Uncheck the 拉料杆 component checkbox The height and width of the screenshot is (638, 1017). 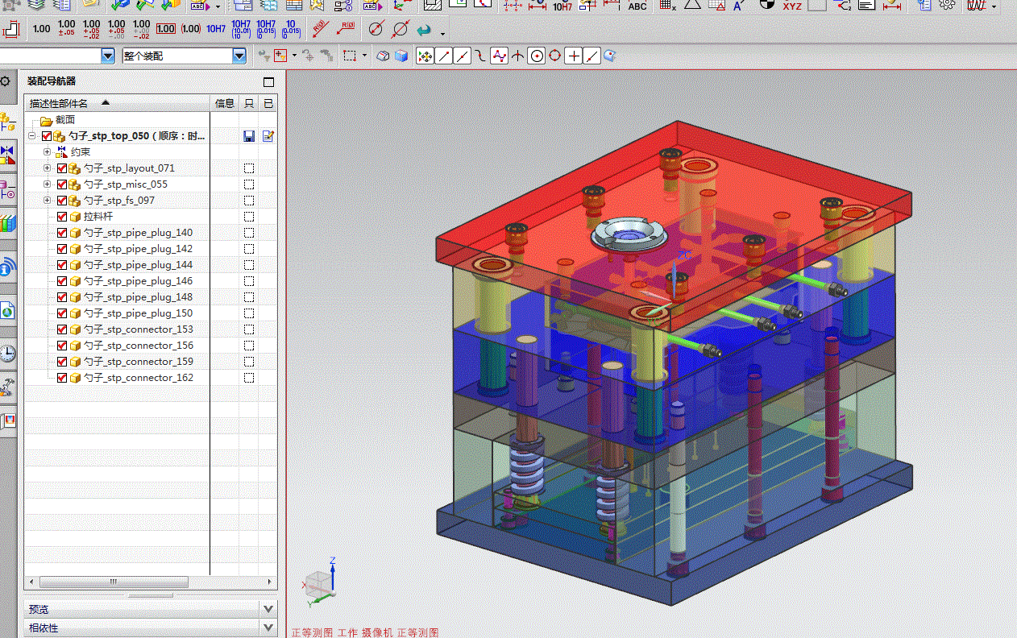(x=62, y=217)
